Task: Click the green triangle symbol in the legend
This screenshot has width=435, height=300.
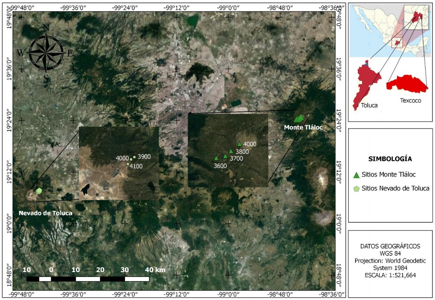Action: (x=356, y=175)
